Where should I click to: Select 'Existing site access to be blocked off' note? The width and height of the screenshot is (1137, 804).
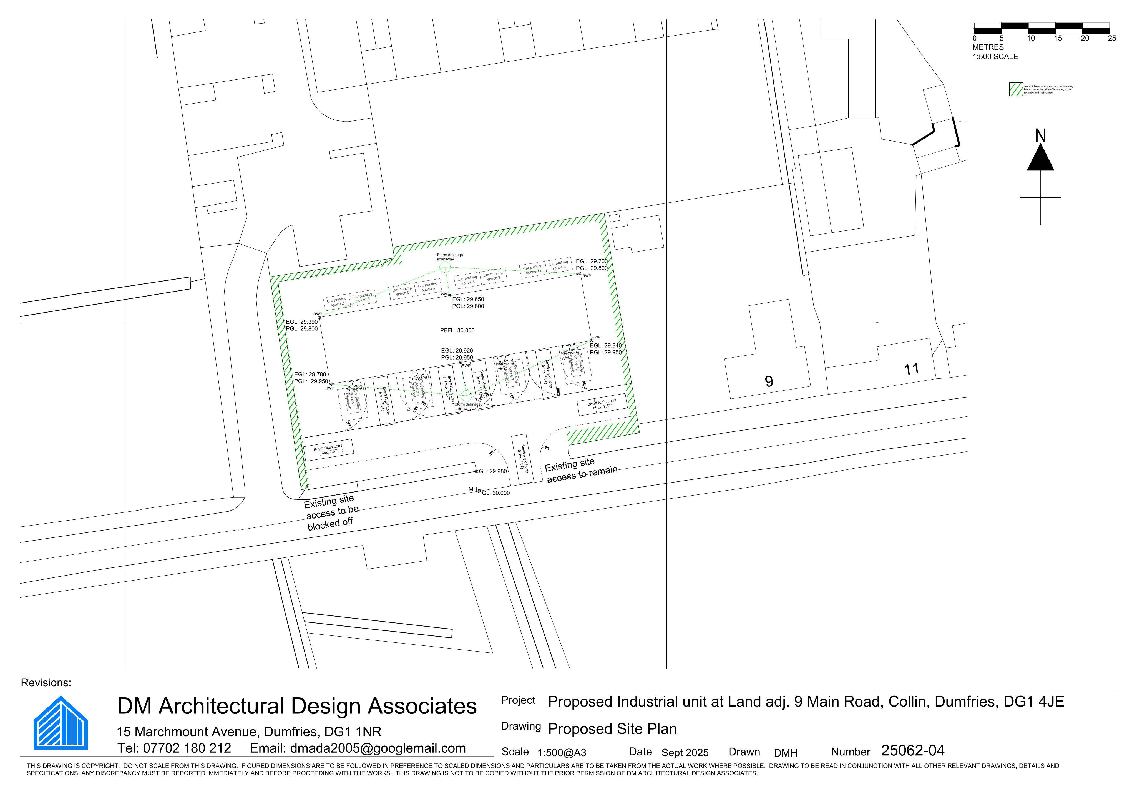click(x=331, y=512)
